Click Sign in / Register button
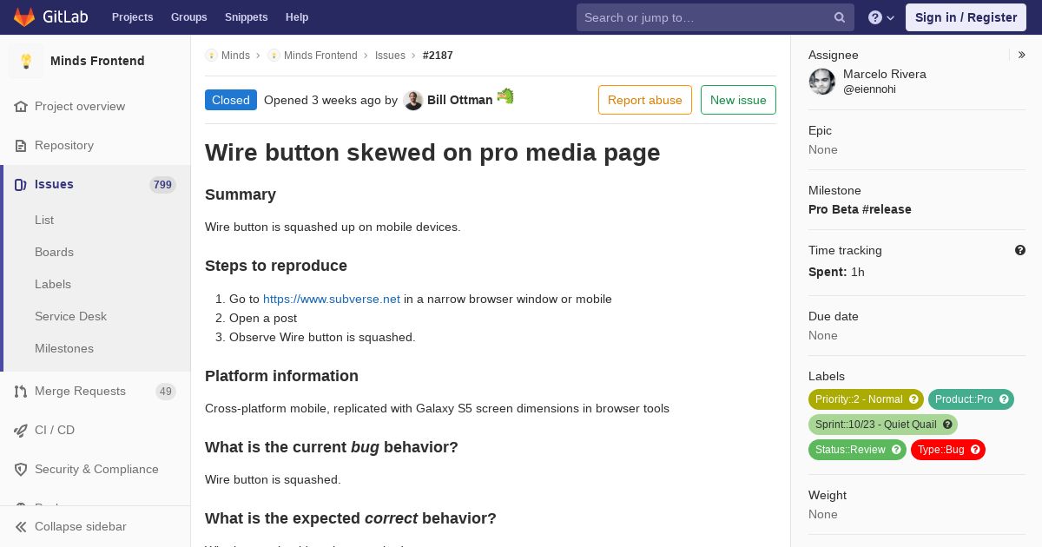 click(966, 17)
